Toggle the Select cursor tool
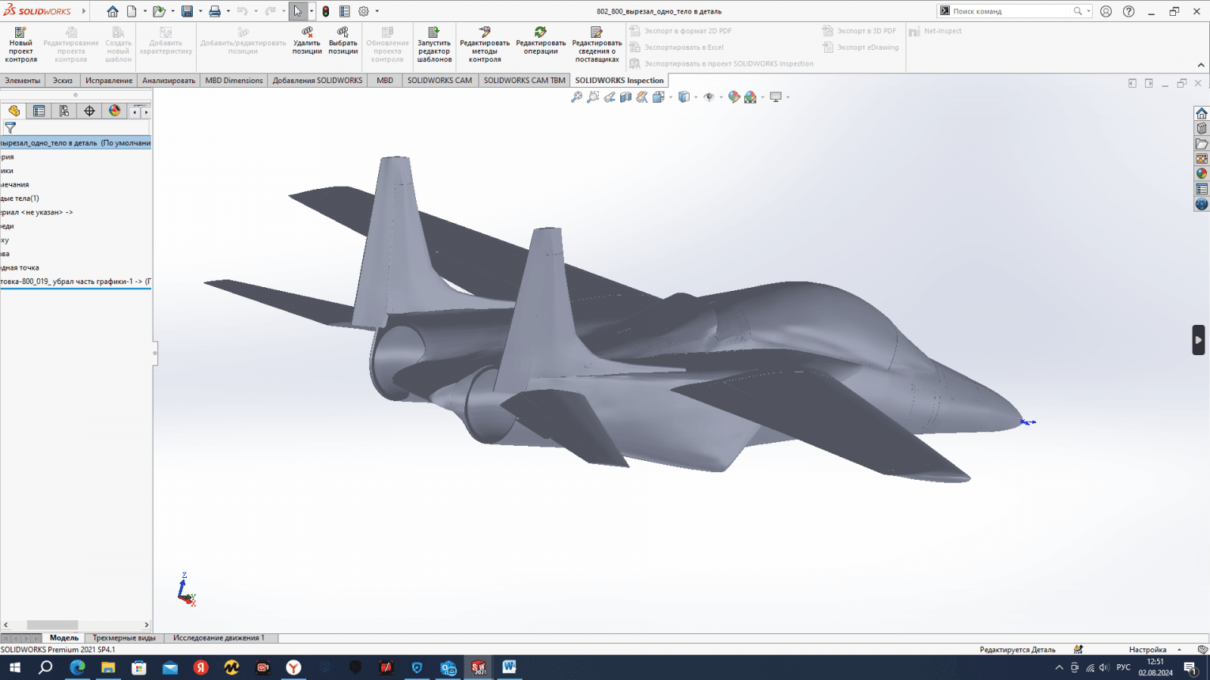 tap(297, 11)
